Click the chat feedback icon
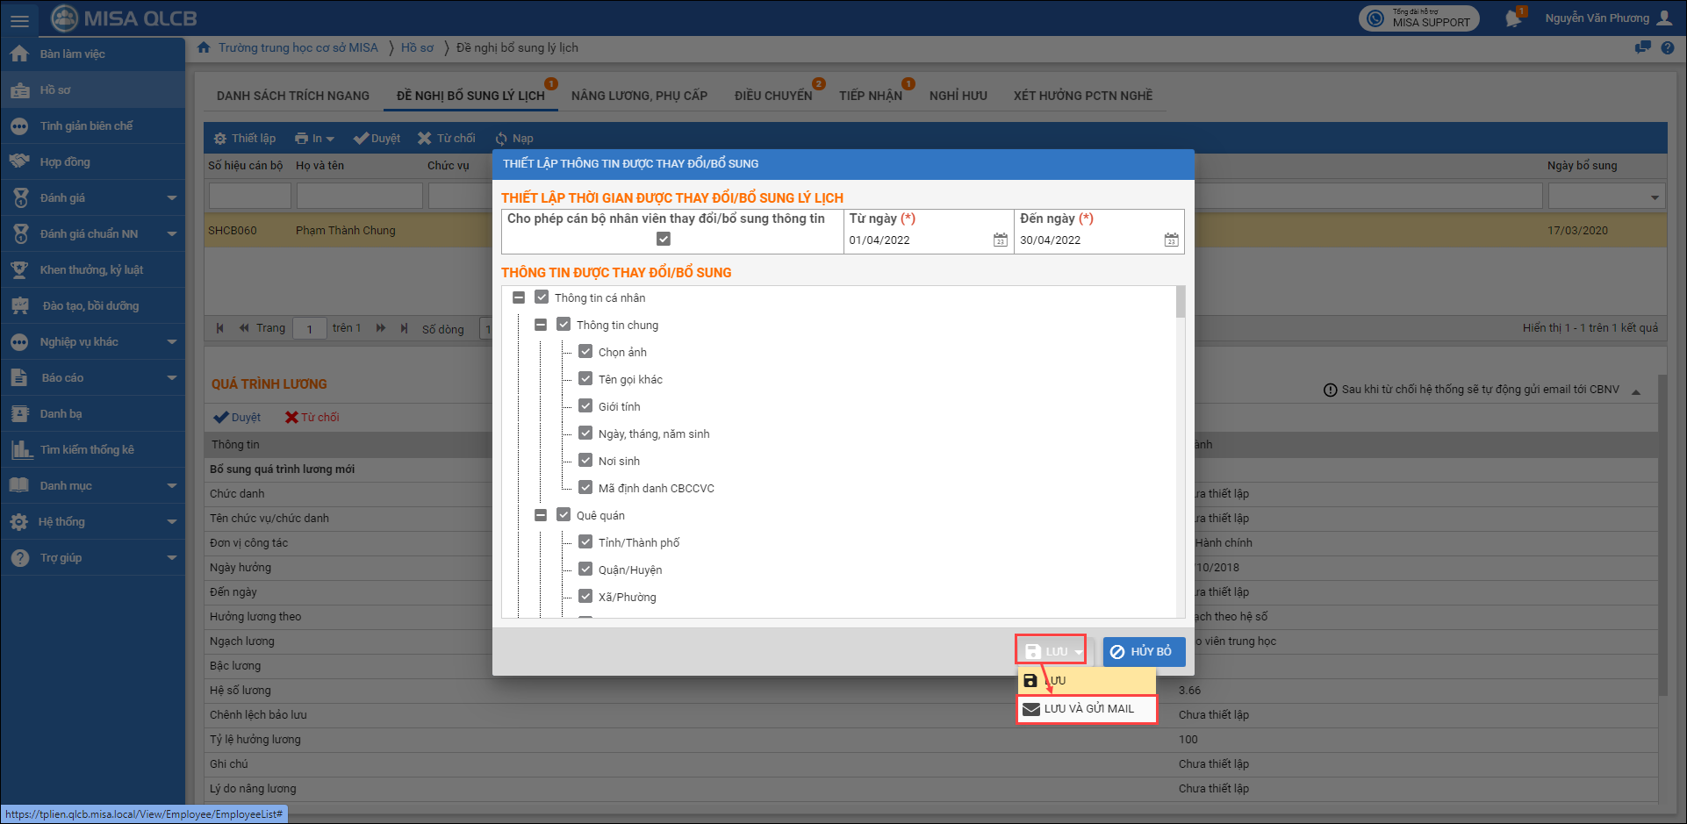This screenshot has width=1687, height=824. pyautogui.click(x=1642, y=48)
